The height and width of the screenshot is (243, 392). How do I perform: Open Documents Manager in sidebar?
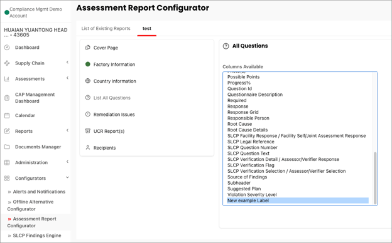click(38, 147)
